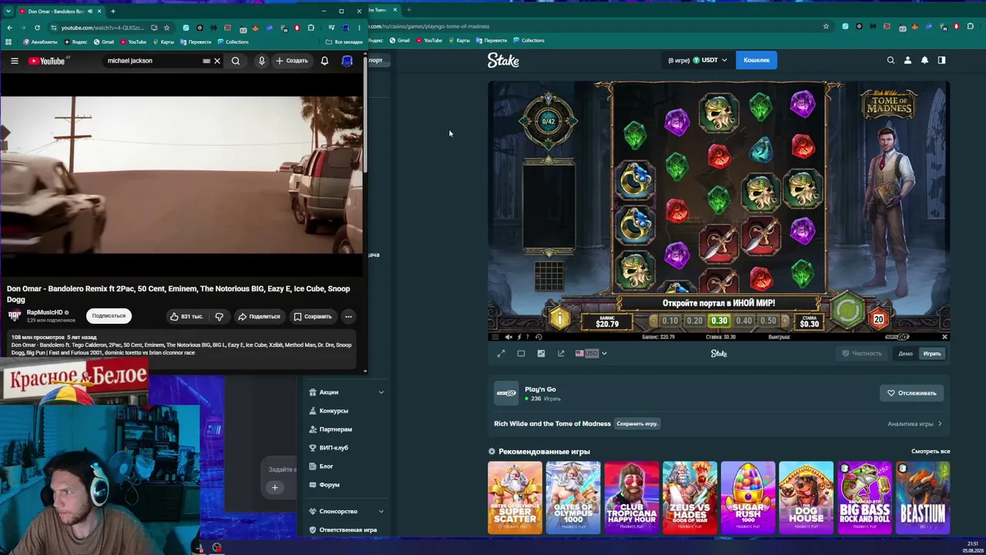Clear the YouTube search box text

pyautogui.click(x=217, y=61)
